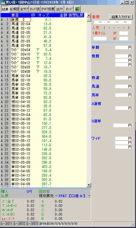Image resolution: width=136 pixels, height=228 pixels.
Task: Click the list scrollbar up arrow
Action: tap(89, 15)
